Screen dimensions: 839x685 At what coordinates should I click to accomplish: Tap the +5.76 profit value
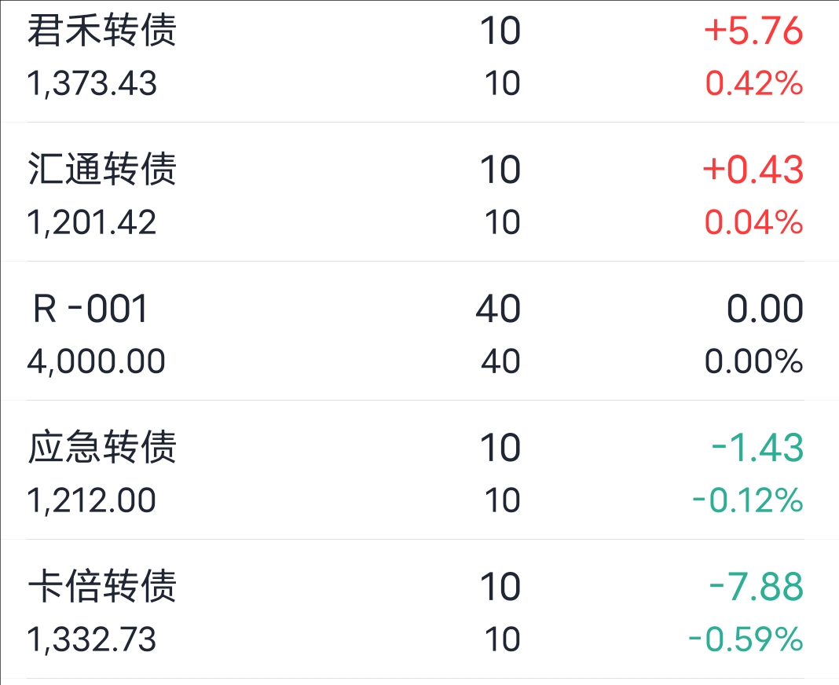point(753,31)
